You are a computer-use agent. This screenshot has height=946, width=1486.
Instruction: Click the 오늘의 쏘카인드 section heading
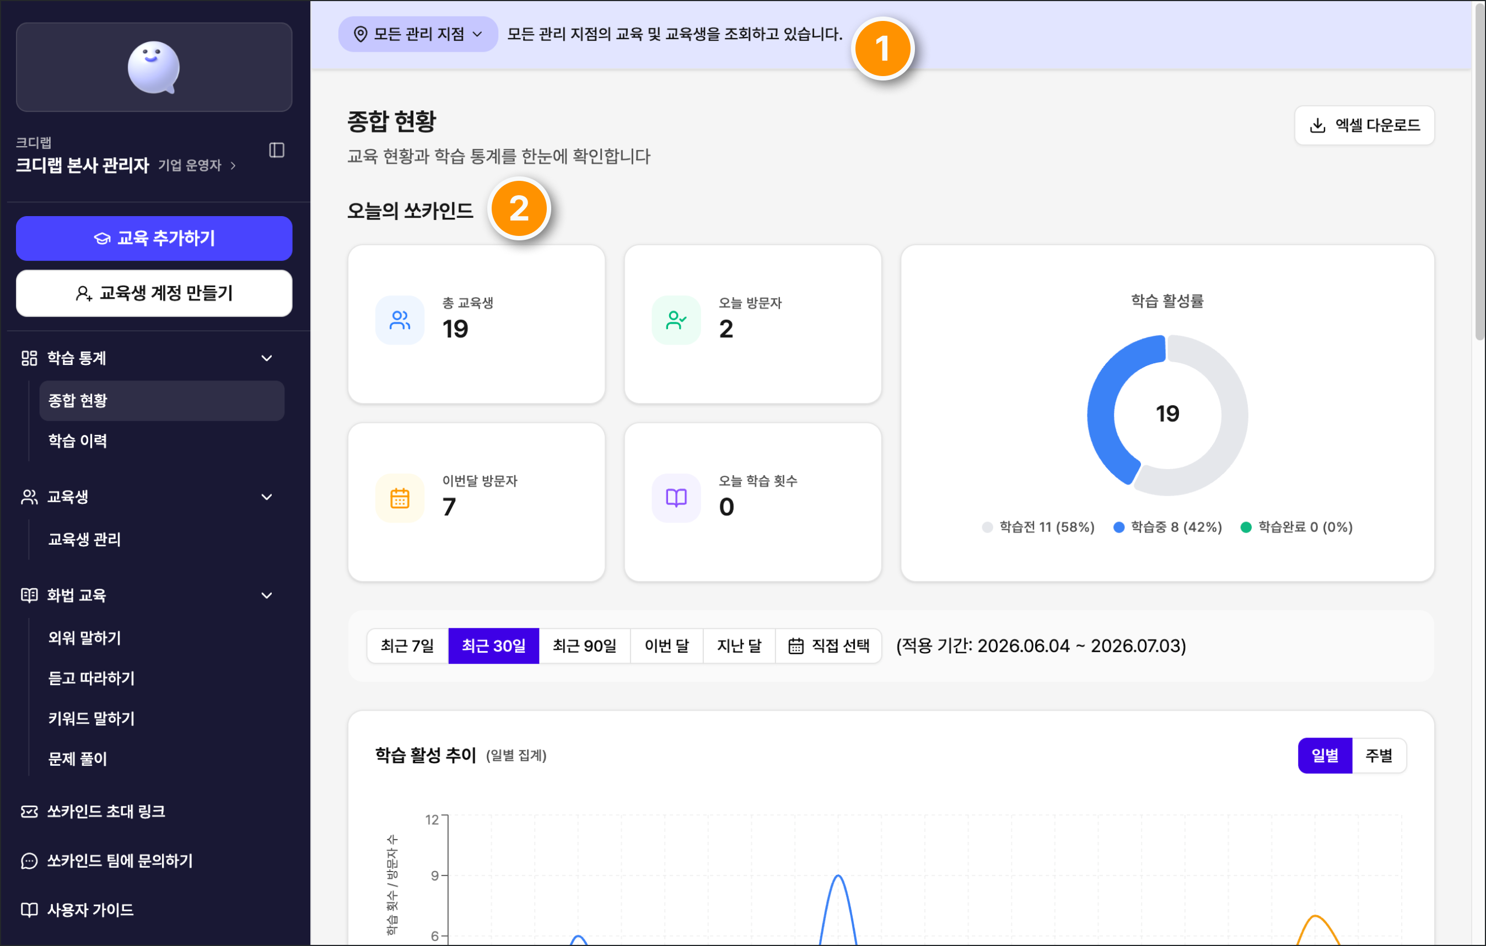tap(410, 211)
